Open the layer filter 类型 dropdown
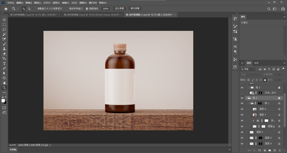Viewport: 287px width, 153px height. 248,69
